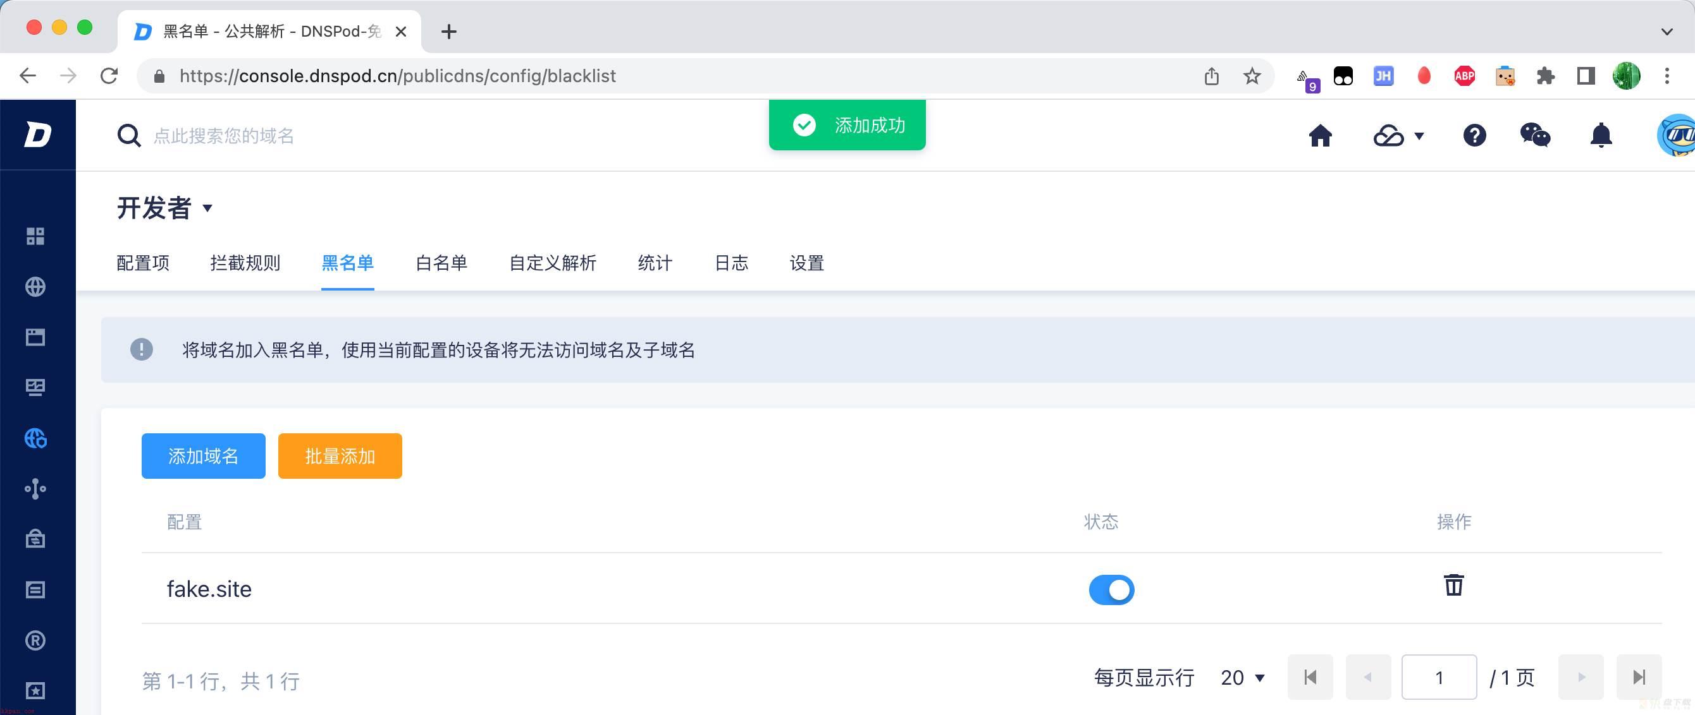This screenshot has width=1695, height=715.
Task: Jump to the first page of results
Action: [1310, 677]
